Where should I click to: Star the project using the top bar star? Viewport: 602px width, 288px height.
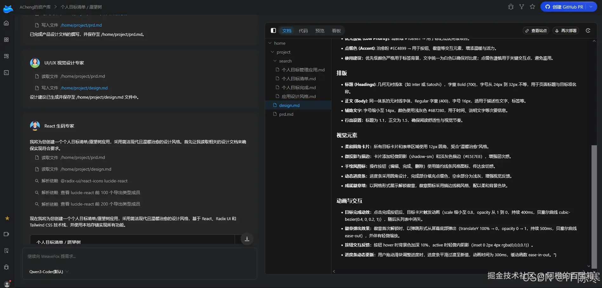tap(532, 7)
